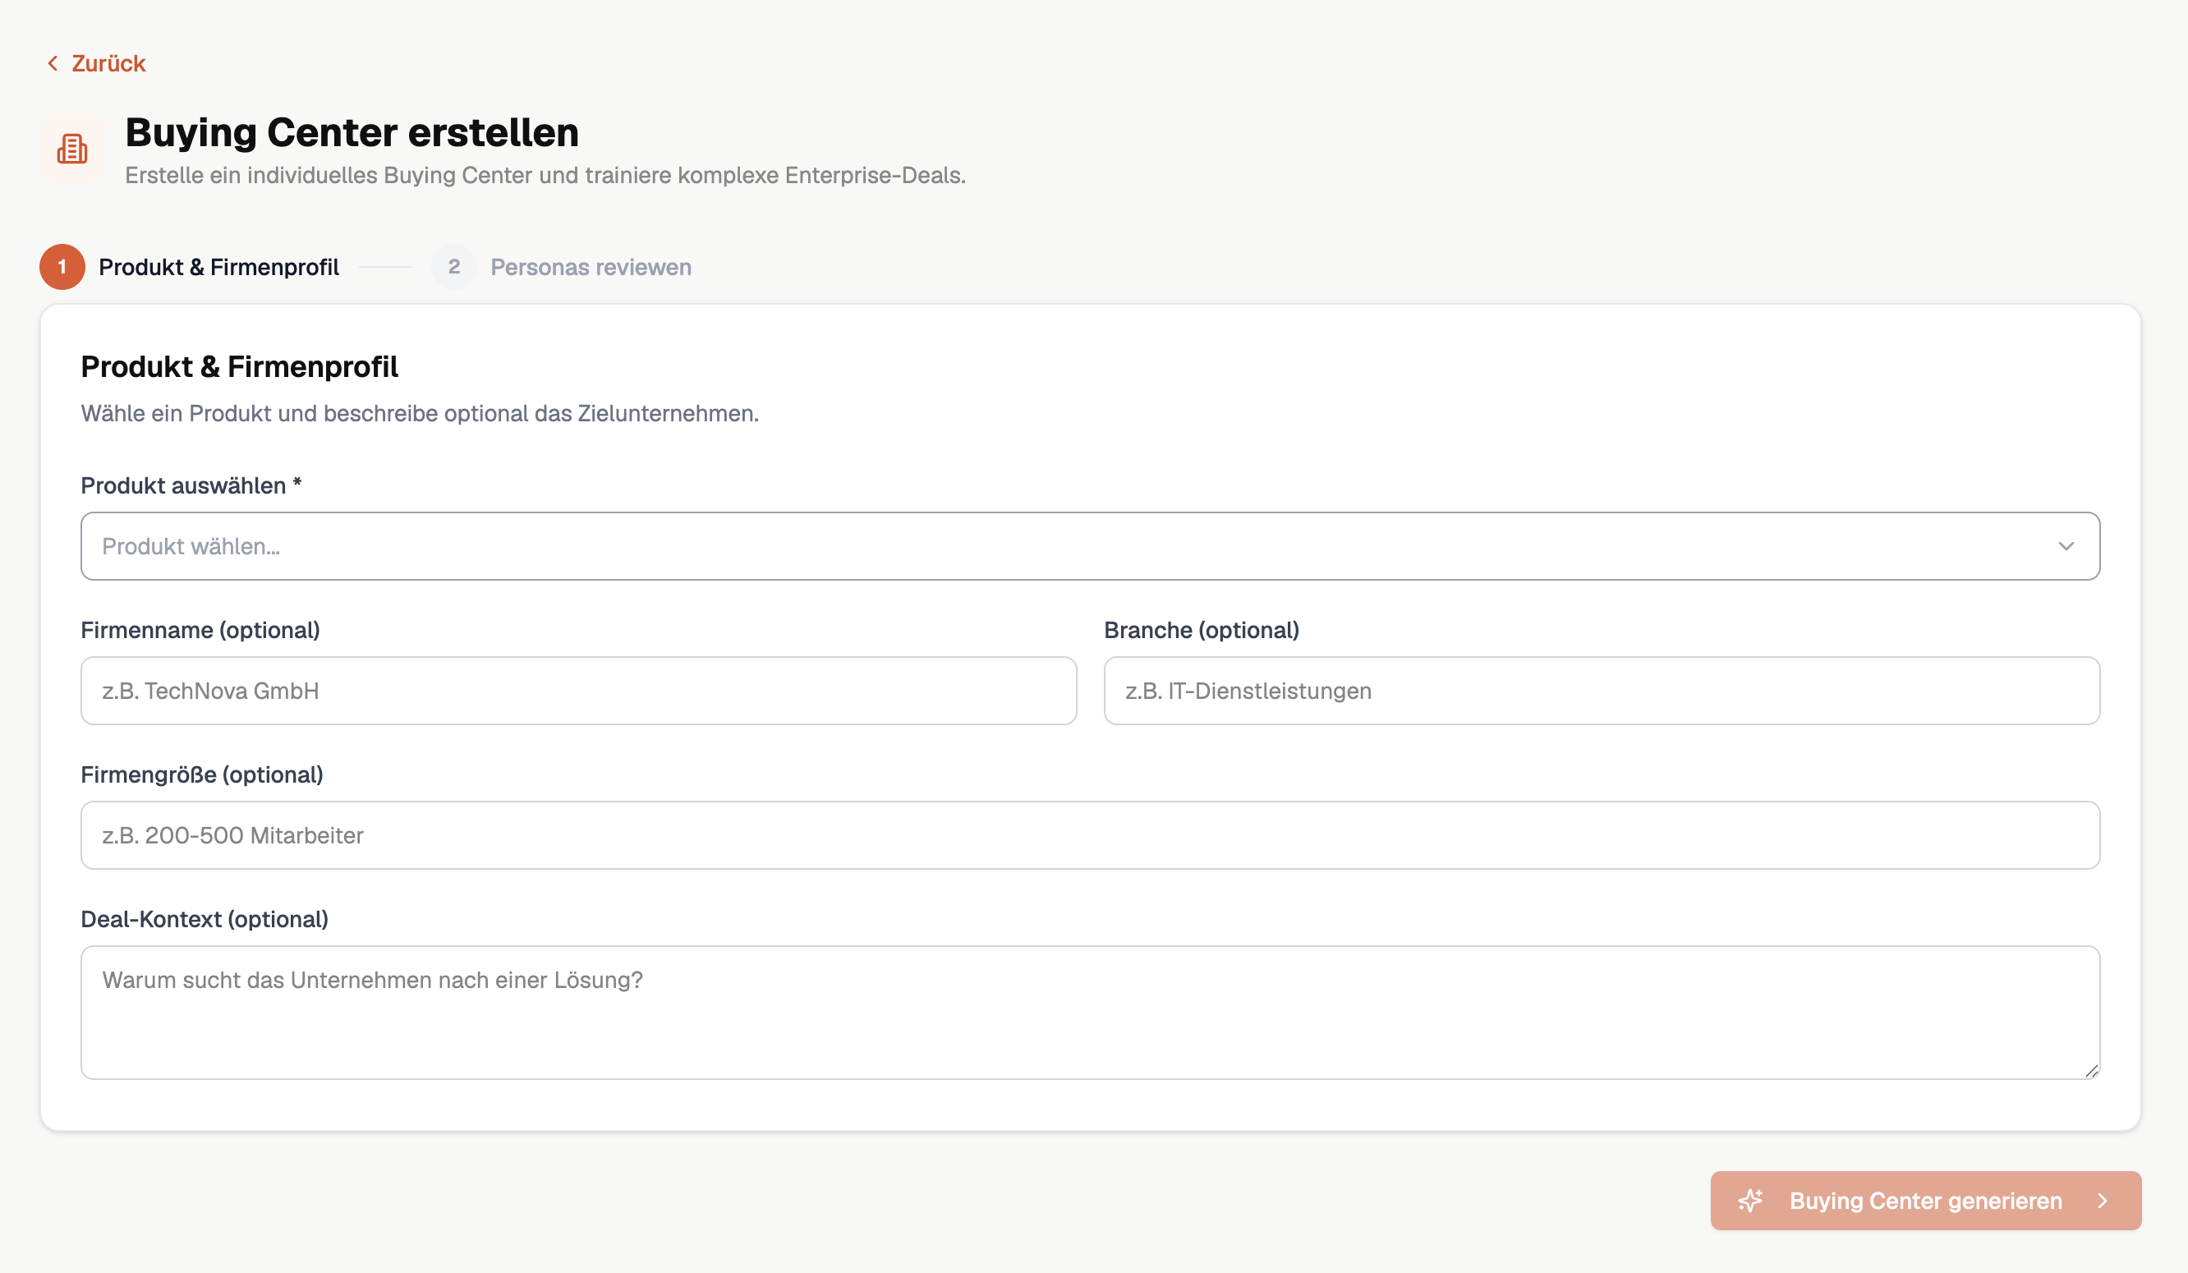Select the Produkt & Firmenprofil step tab
2188x1273 pixels.
click(x=218, y=267)
